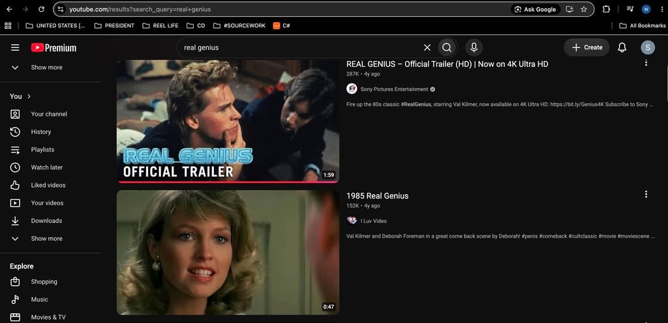The image size is (668, 323).
Task: Open the UNITED STATES bookmark folder
Action: (x=55, y=25)
